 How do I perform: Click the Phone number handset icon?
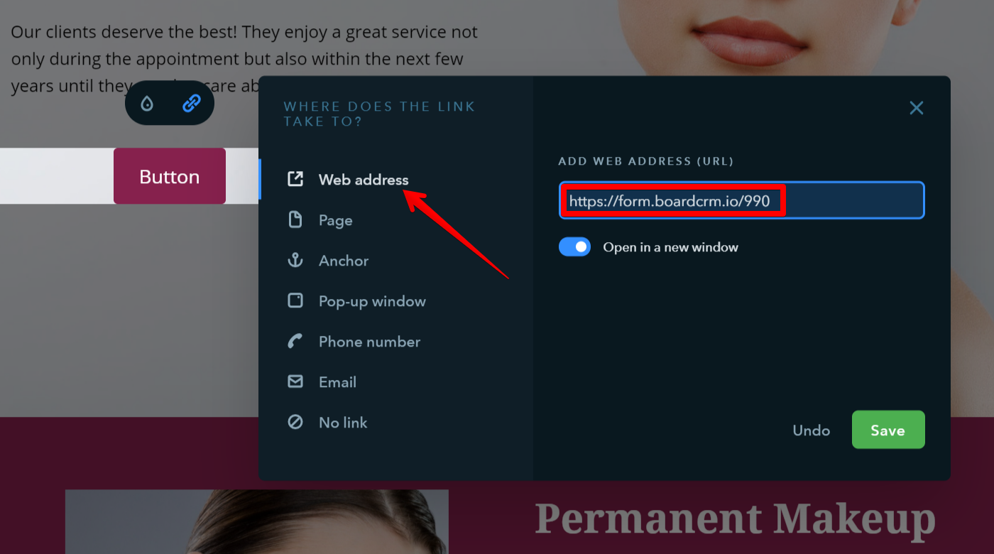click(295, 341)
